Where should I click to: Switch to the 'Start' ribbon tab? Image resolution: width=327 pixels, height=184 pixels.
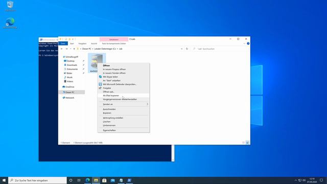[x=72, y=43]
